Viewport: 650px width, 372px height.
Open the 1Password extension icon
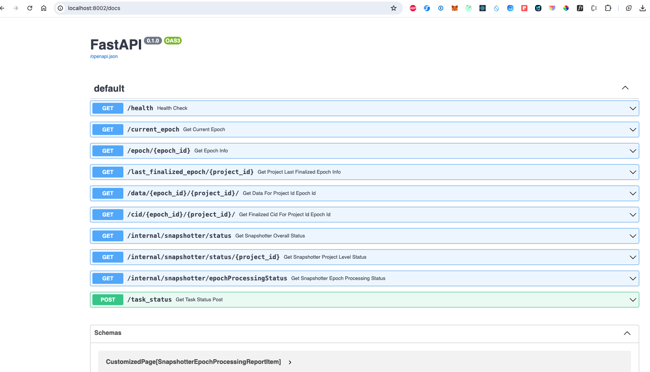pos(441,8)
